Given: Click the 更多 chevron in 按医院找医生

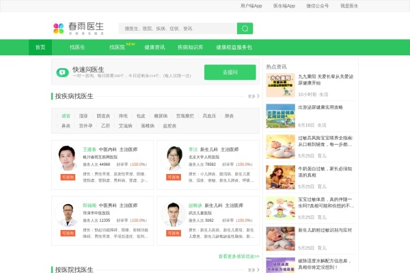Looking at the screenshot, I should 258,270.
